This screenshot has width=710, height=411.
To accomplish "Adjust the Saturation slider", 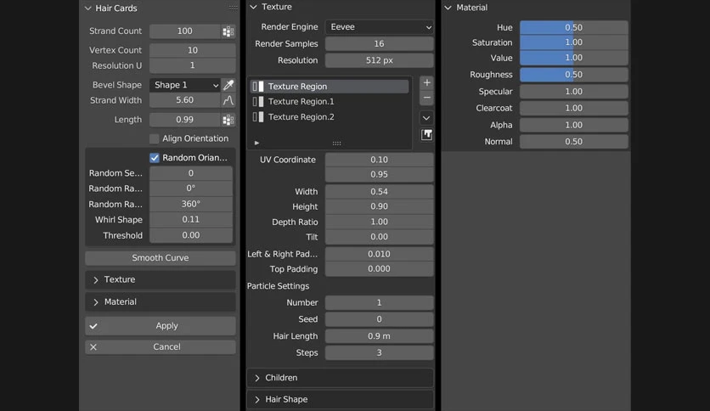I will (574, 42).
